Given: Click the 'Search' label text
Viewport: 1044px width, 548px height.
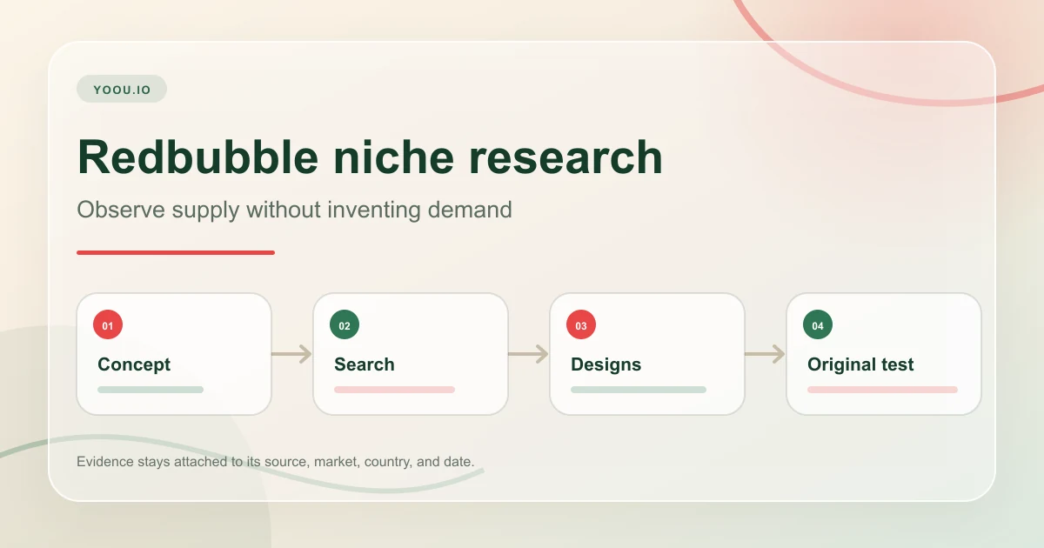Looking at the screenshot, I should [x=365, y=364].
